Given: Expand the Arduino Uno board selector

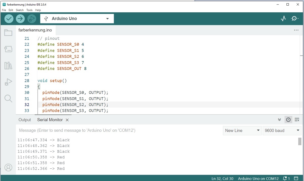Looking at the screenshot, I should pyautogui.click(x=77, y=18).
